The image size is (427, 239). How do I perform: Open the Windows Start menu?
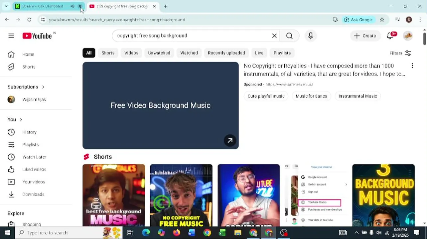(7, 233)
